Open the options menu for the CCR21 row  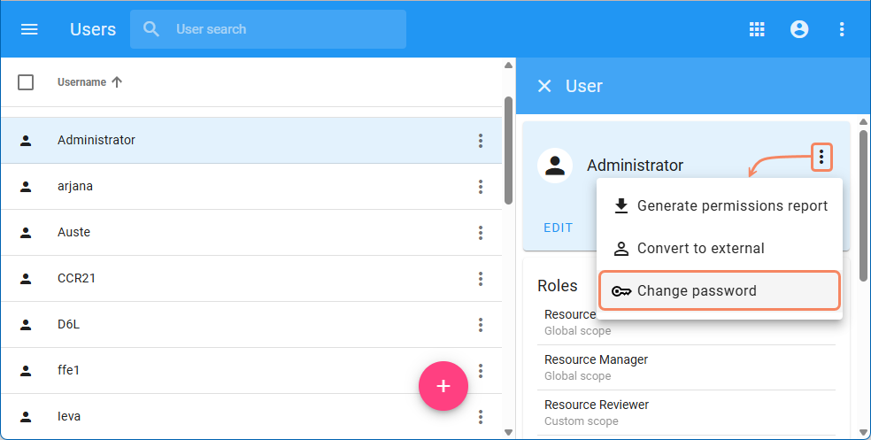[481, 279]
